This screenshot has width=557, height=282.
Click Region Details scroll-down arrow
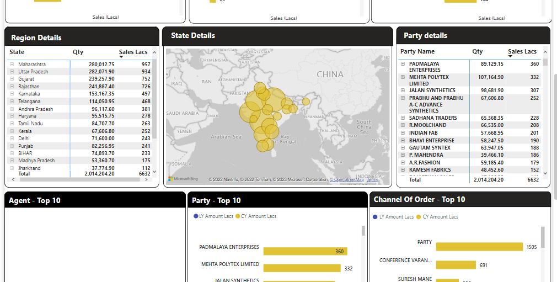(x=154, y=172)
